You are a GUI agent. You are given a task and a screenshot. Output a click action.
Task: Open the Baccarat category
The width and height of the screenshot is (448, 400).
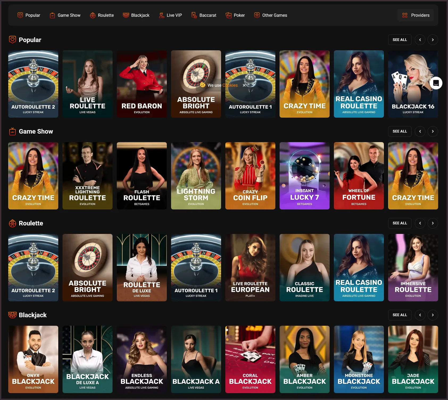(194, 15)
